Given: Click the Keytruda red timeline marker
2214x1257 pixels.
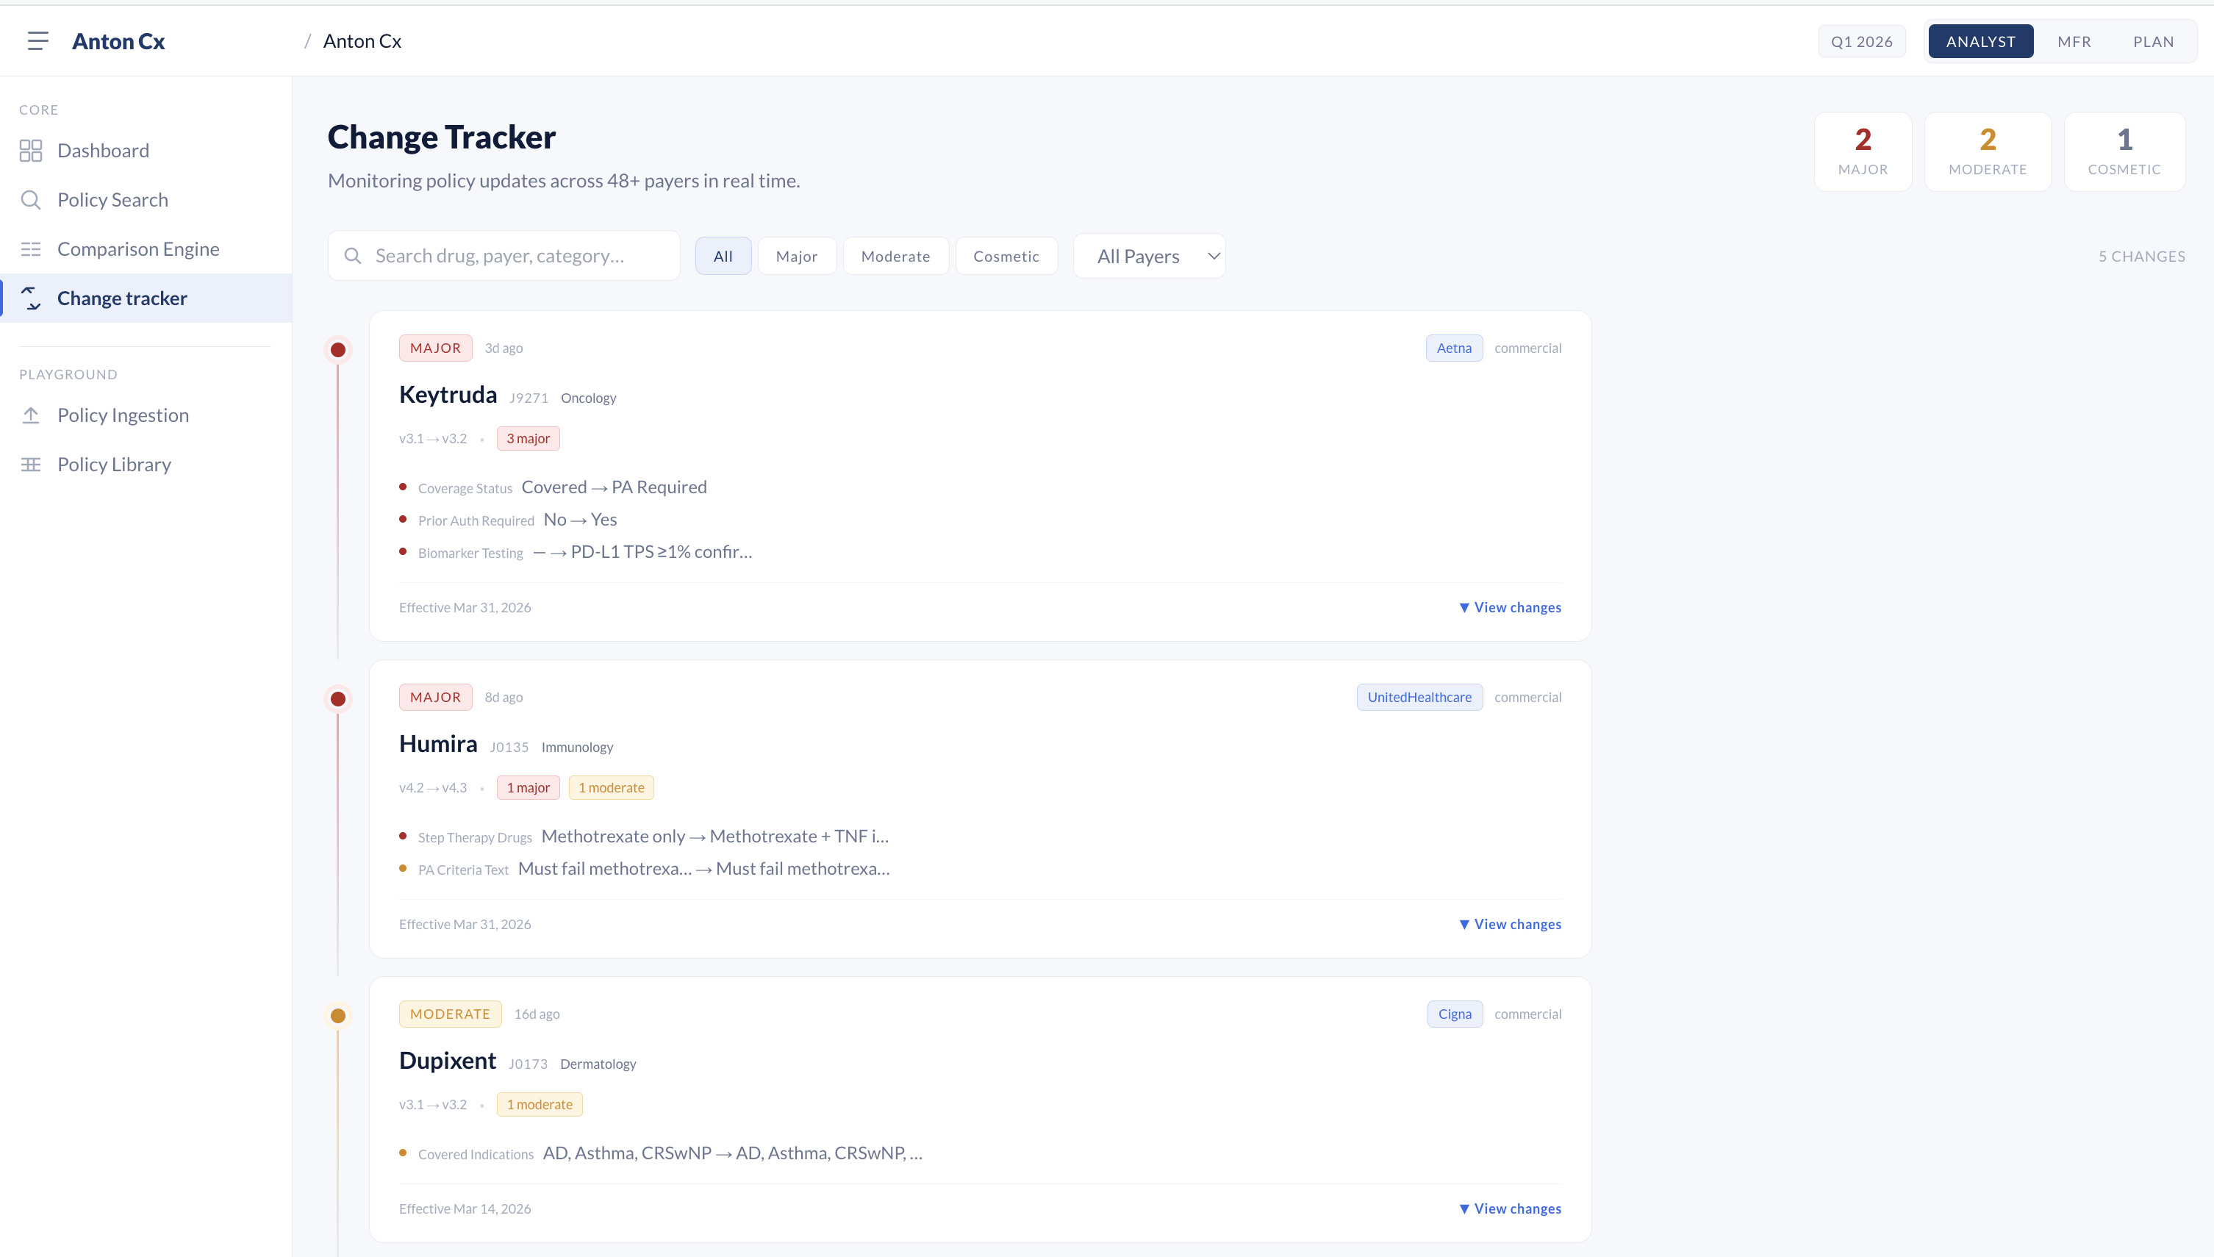Looking at the screenshot, I should (338, 350).
